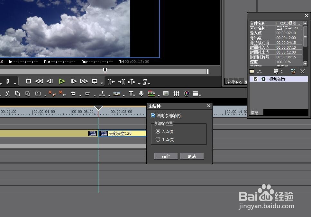Open the export icon dropdown arrow

(149, 84)
